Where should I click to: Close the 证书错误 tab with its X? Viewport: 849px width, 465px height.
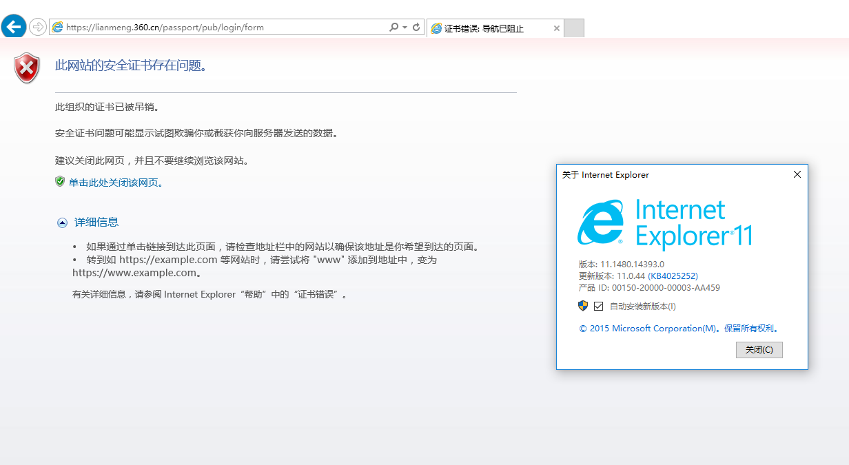tap(557, 28)
